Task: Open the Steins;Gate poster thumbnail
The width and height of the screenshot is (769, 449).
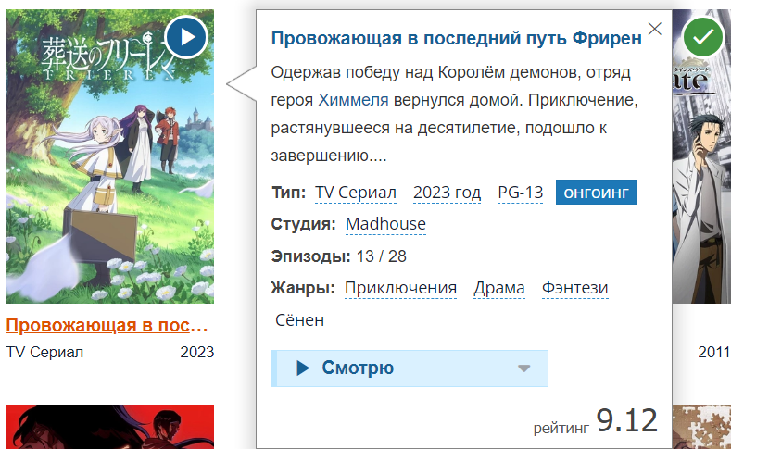Action: pos(701,156)
